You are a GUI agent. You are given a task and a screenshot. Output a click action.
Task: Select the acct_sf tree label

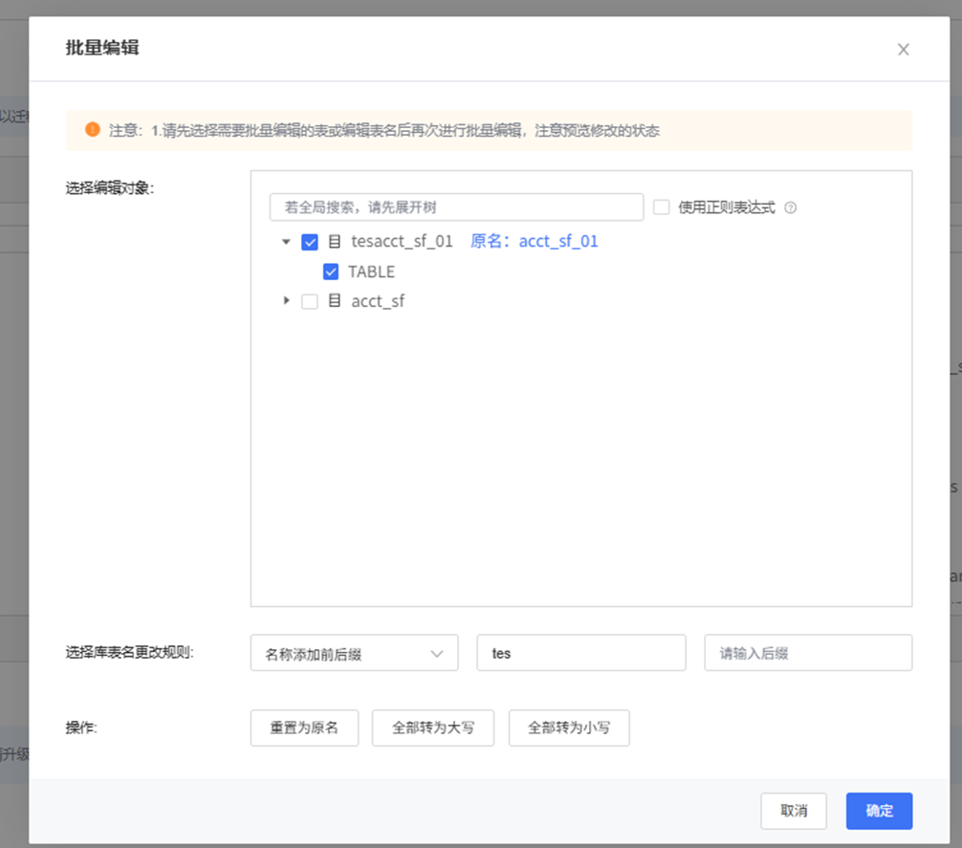pos(378,301)
